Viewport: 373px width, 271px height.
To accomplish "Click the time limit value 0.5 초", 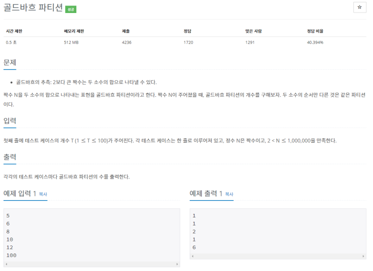I will (x=11, y=43).
